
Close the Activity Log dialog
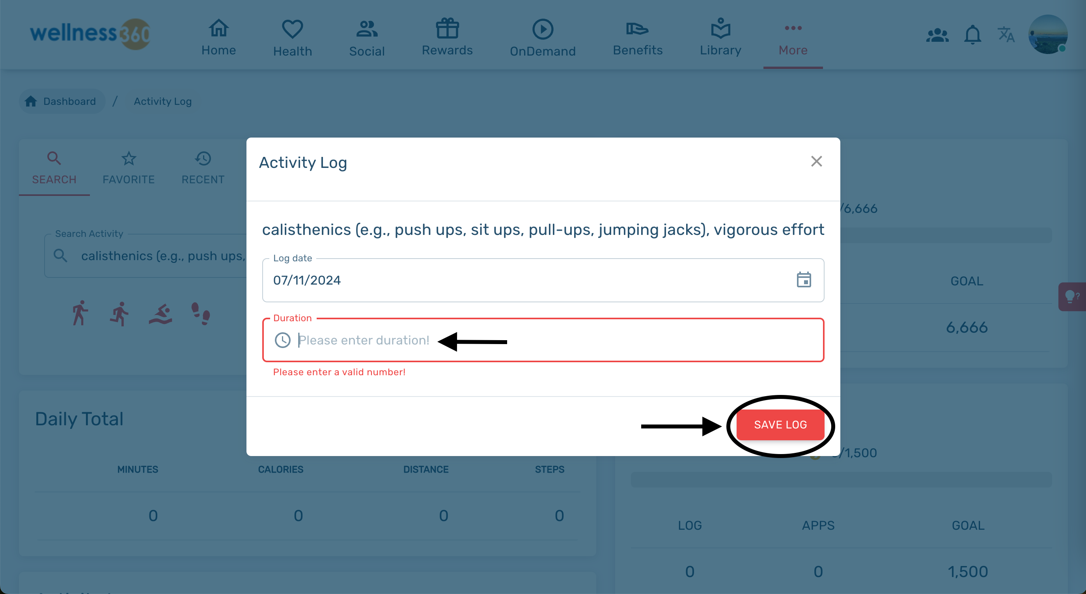pos(816,161)
